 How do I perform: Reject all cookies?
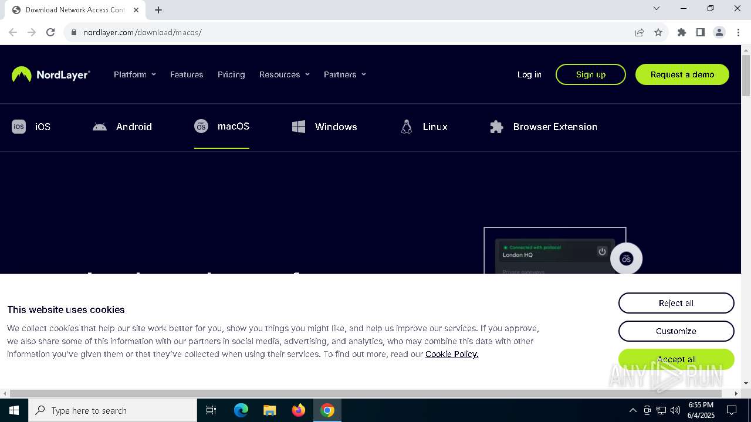point(676,303)
